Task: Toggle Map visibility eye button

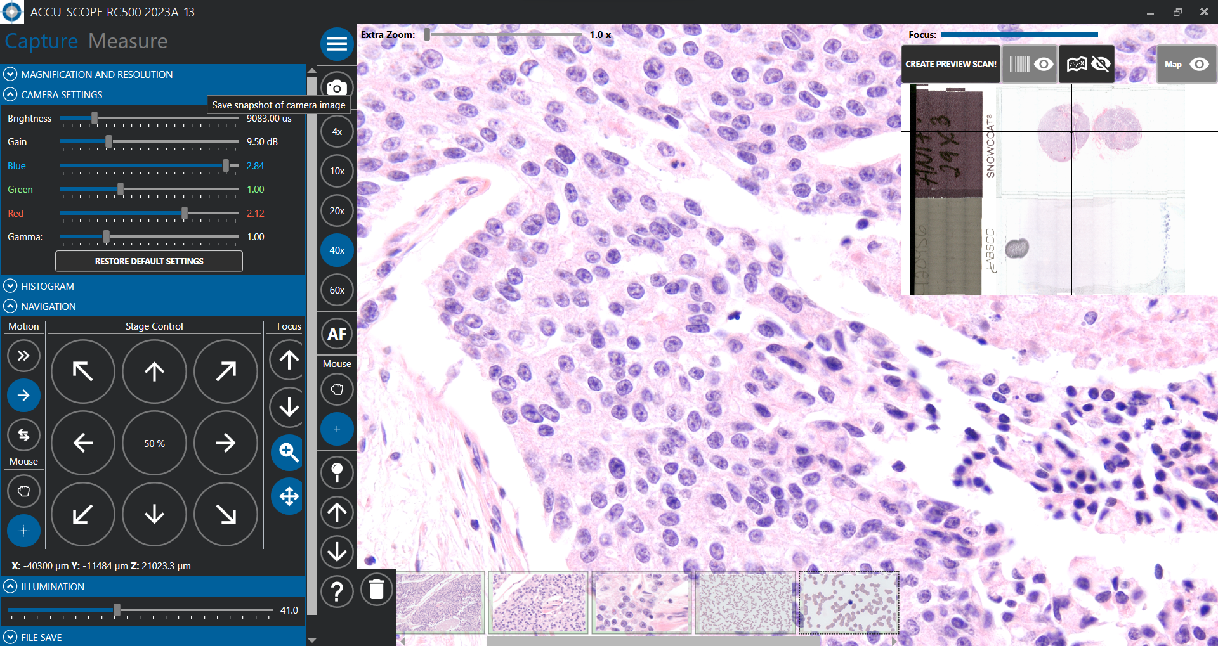Action: [1186, 64]
